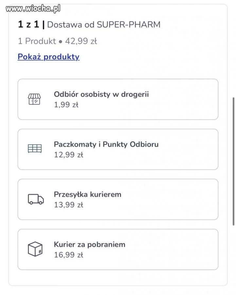Click the 42,99 zł order total
Viewport: 236px width, 295px height.
tap(81, 41)
